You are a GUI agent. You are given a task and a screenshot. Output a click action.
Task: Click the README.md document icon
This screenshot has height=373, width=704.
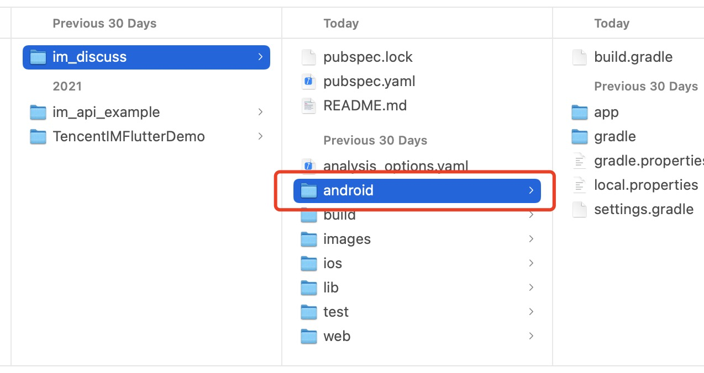pyautogui.click(x=308, y=105)
